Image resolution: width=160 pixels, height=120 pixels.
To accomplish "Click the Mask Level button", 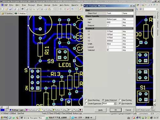I will tap(145, 110).
